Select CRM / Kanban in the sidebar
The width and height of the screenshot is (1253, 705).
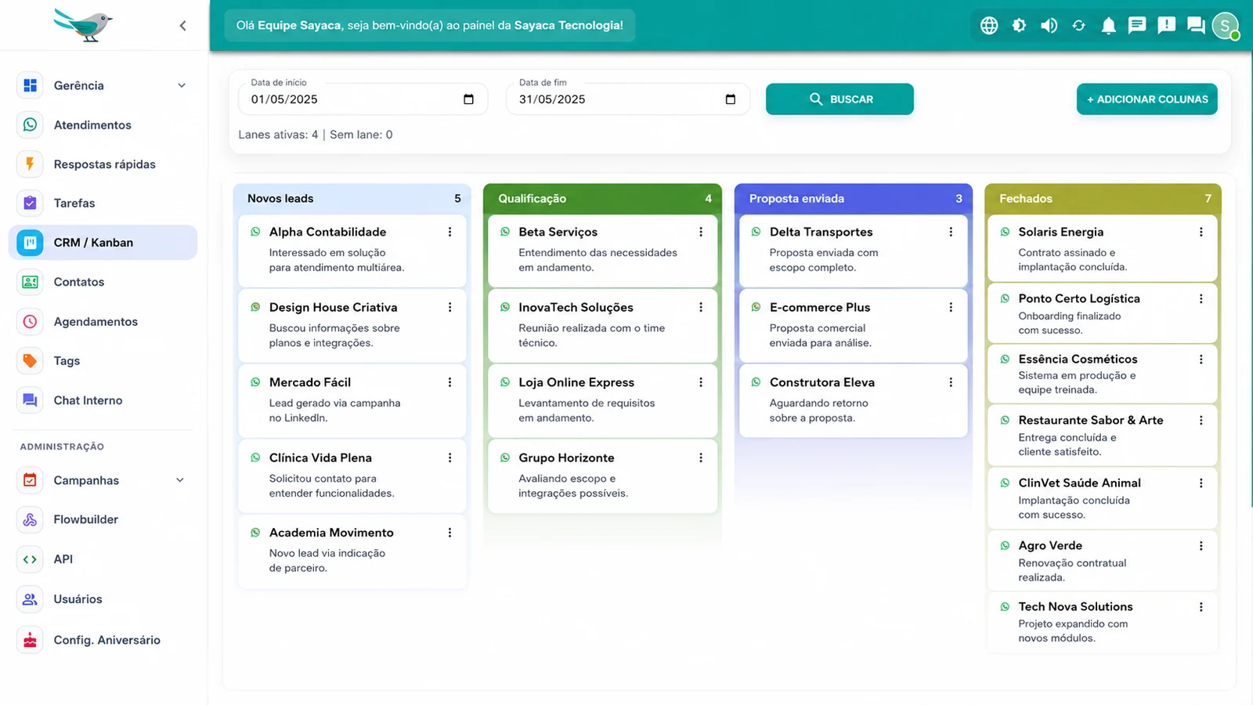(103, 242)
